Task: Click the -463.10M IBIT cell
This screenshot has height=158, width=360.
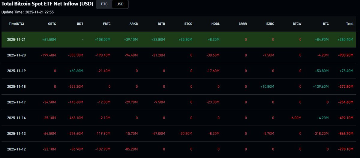Action: click(76, 118)
